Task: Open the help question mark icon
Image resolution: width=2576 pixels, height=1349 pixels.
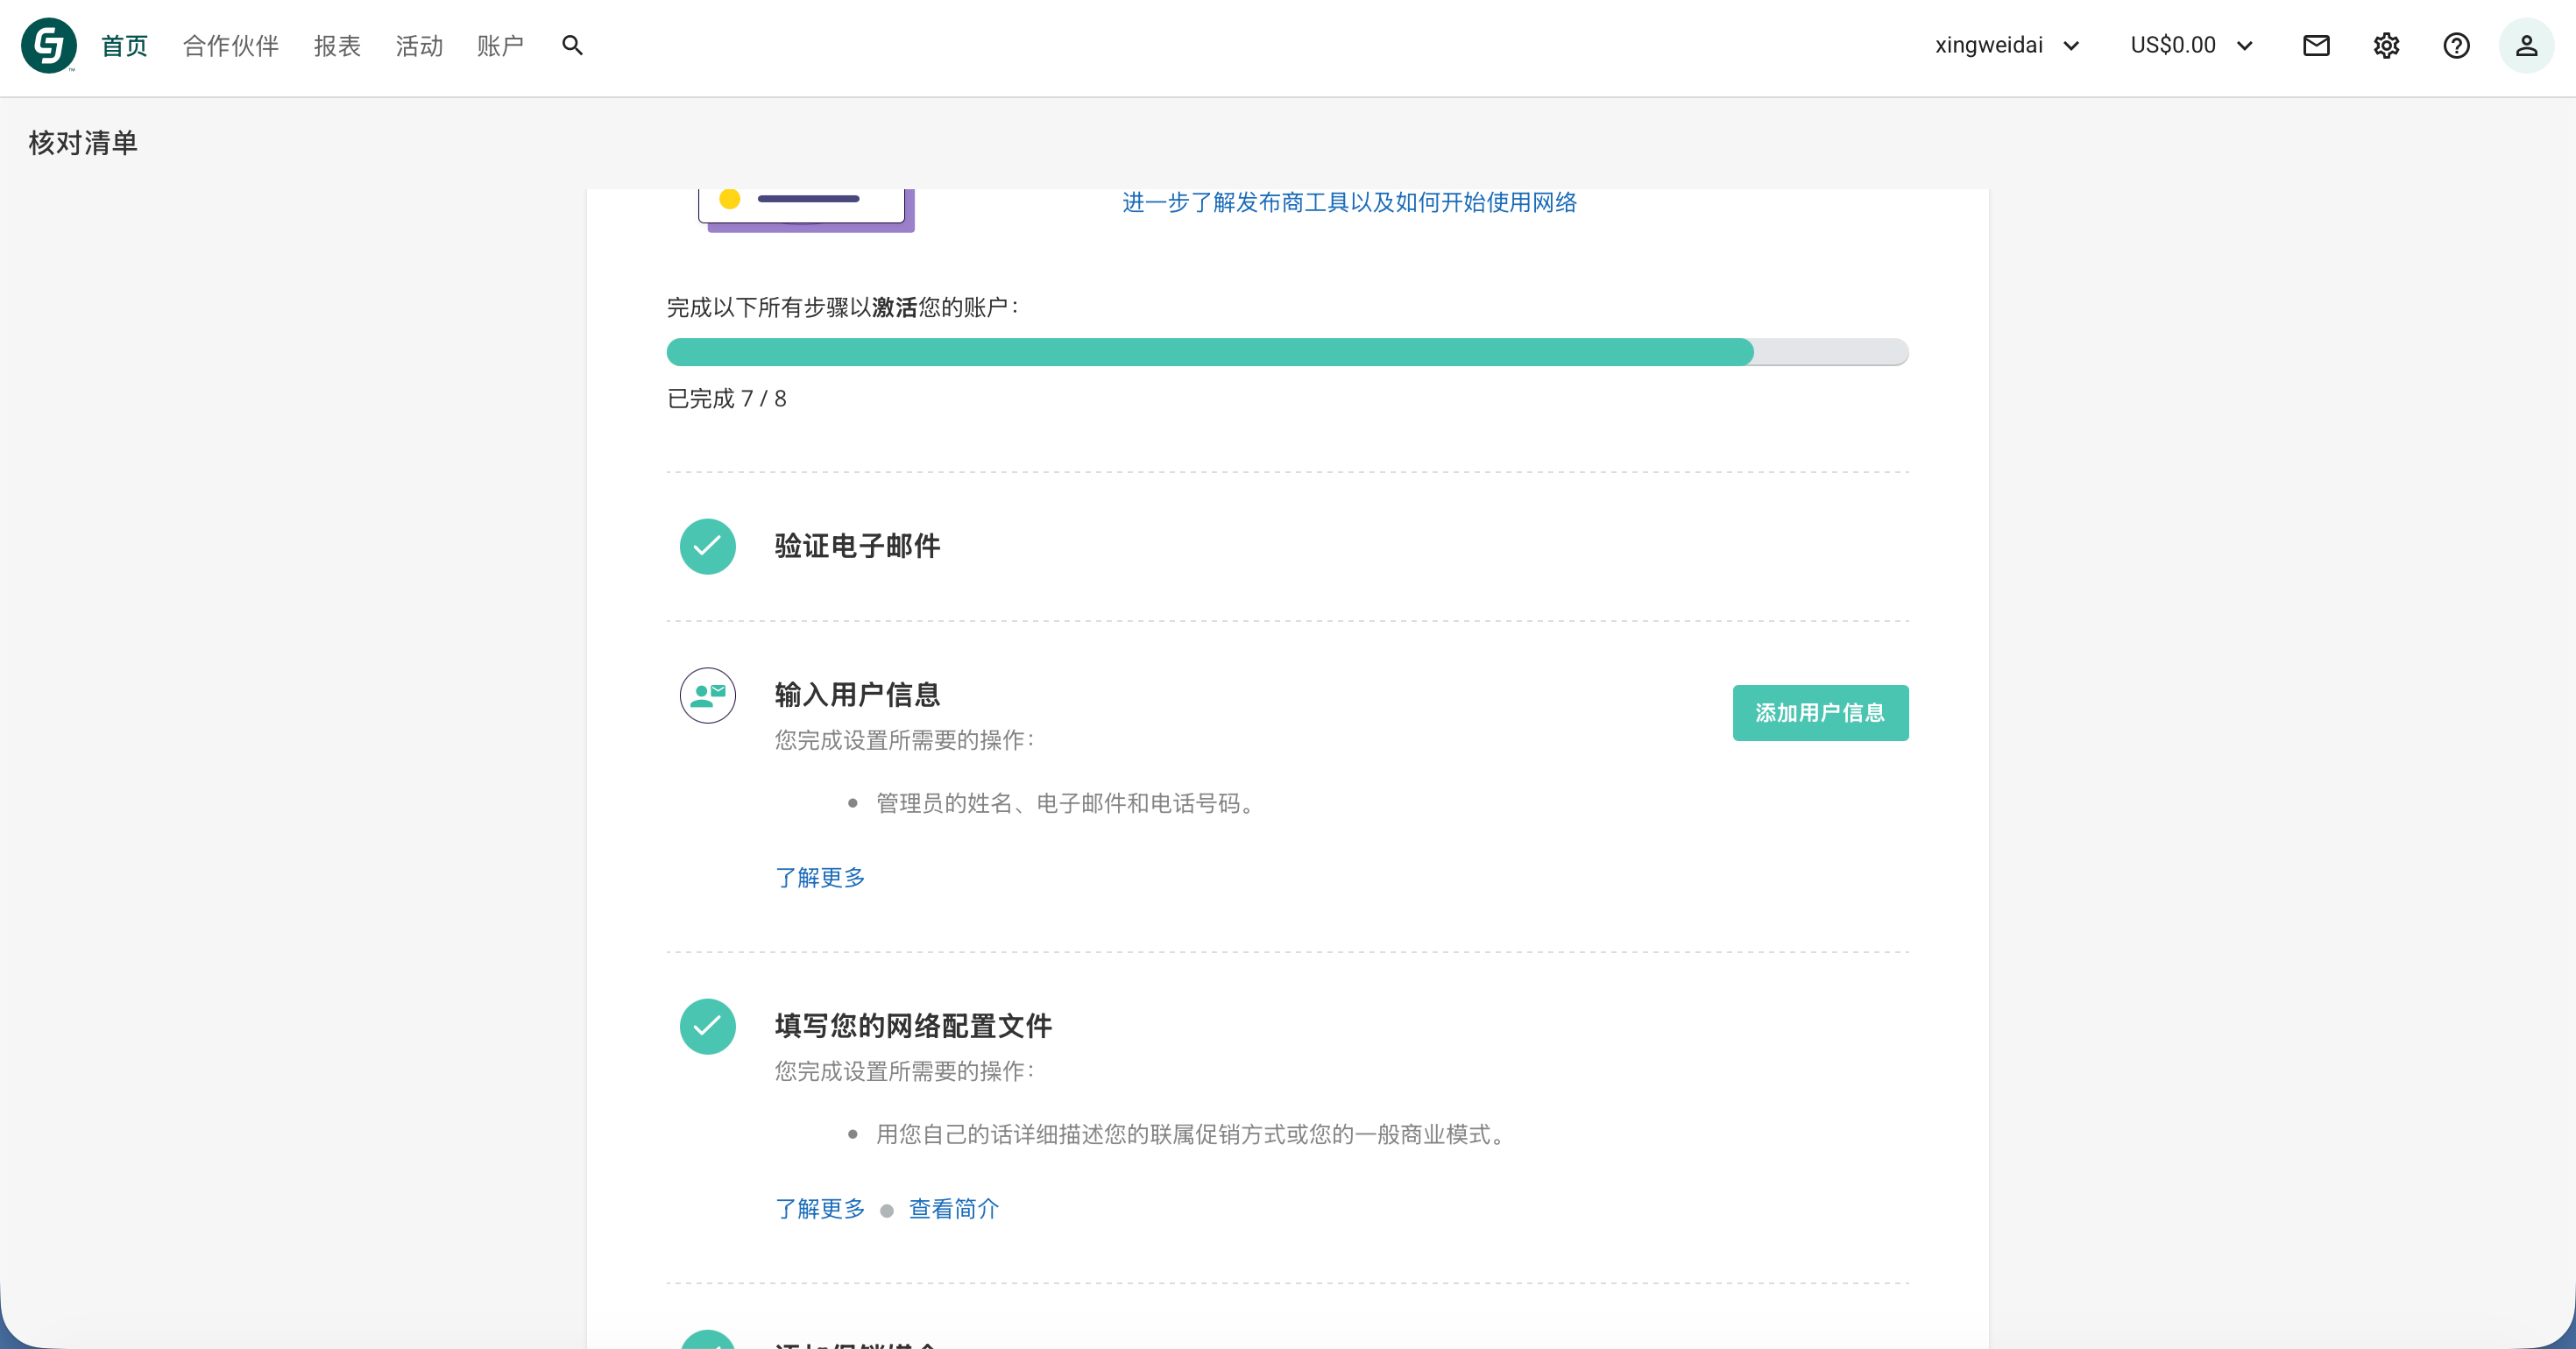Action: click(x=2456, y=46)
